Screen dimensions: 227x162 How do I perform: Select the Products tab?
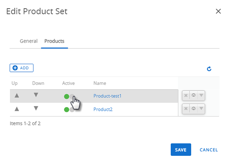[54, 41]
